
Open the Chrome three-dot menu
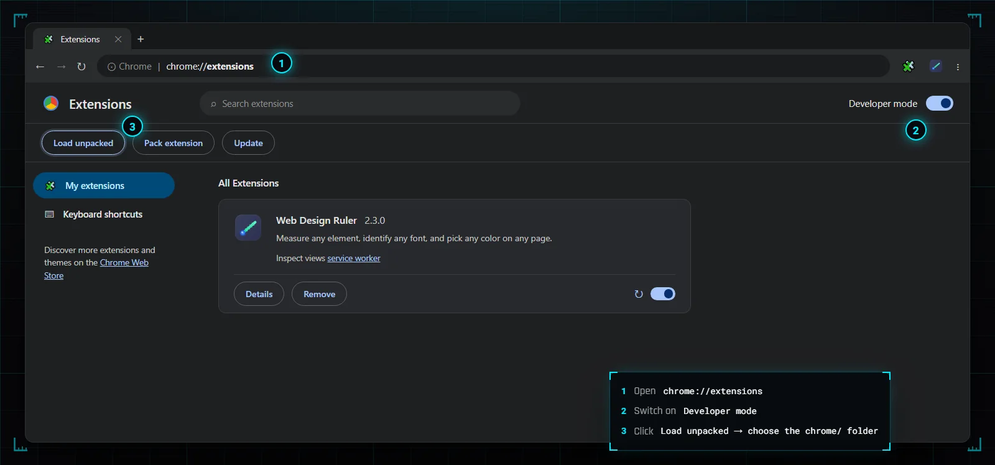pos(958,67)
